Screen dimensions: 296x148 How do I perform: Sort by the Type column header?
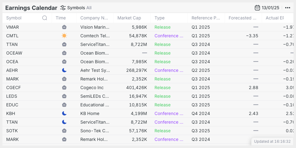[x=159, y=18]
